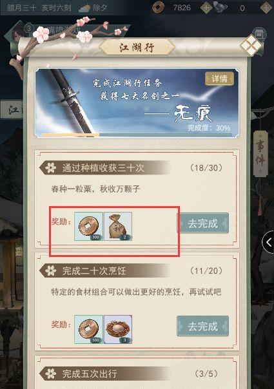Image resolution: width=274 pixels, height=389 pixels.
Task: Open the 事件 hanging tab
Action: 260,154
